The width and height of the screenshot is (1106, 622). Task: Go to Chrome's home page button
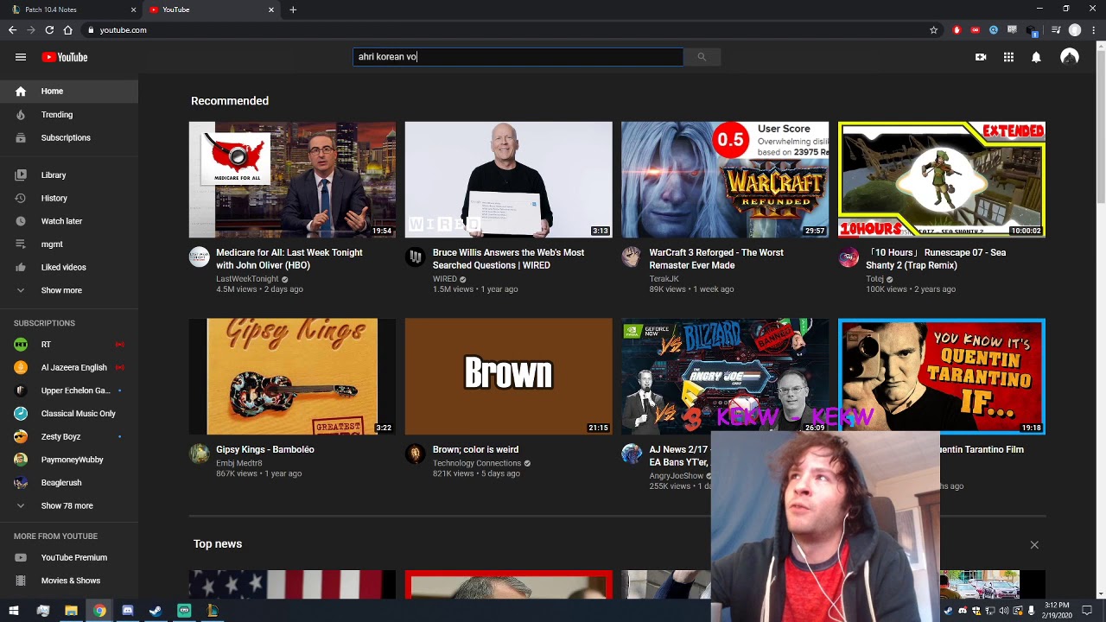pyautogui.click(x=68, y=30)
